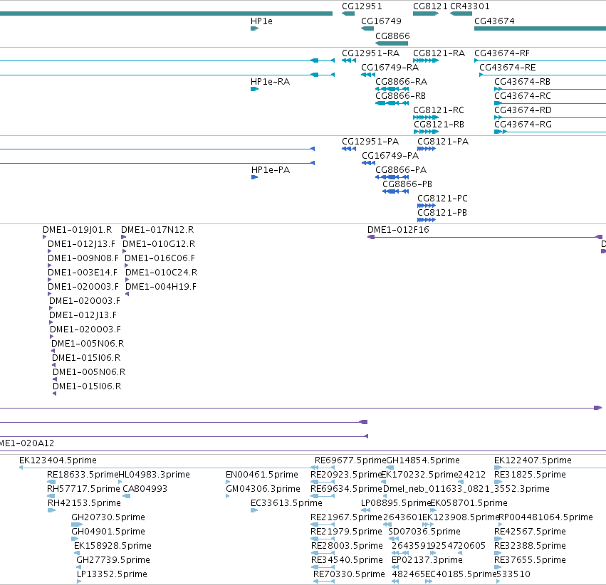606x585 pixels.
Task: Click BAC end DME1-016C06.F
Action: point(160,258)
